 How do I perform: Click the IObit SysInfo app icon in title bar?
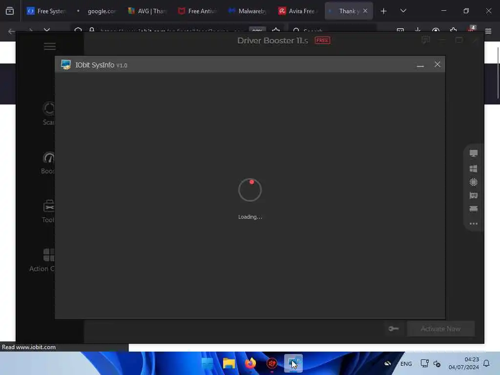pos(66,64)
